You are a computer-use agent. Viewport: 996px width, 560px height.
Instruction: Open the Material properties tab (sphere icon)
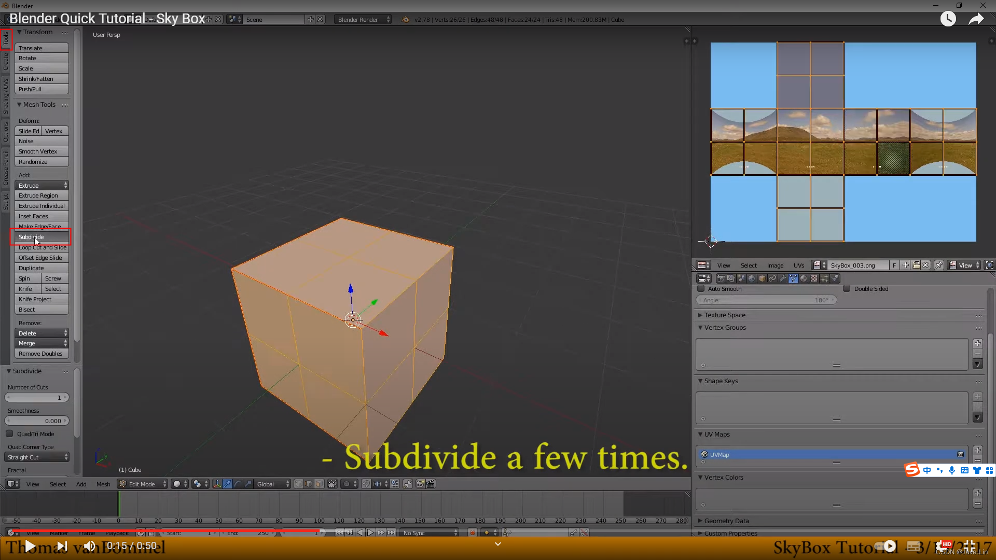tap(804, 278)
